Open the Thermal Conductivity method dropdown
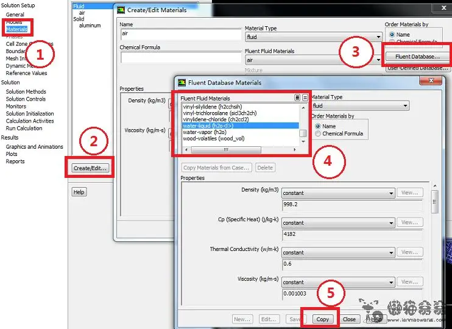452x329 pixels. tap(338, 253)
